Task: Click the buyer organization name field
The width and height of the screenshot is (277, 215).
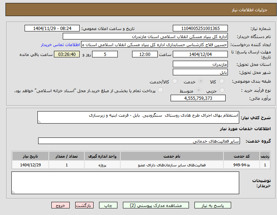Action: [x=145, y=37]
